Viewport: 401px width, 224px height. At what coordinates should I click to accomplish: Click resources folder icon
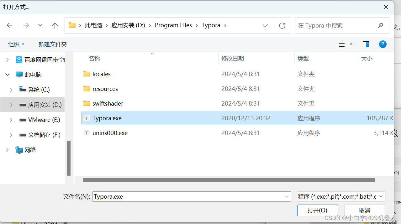[87, 89]
